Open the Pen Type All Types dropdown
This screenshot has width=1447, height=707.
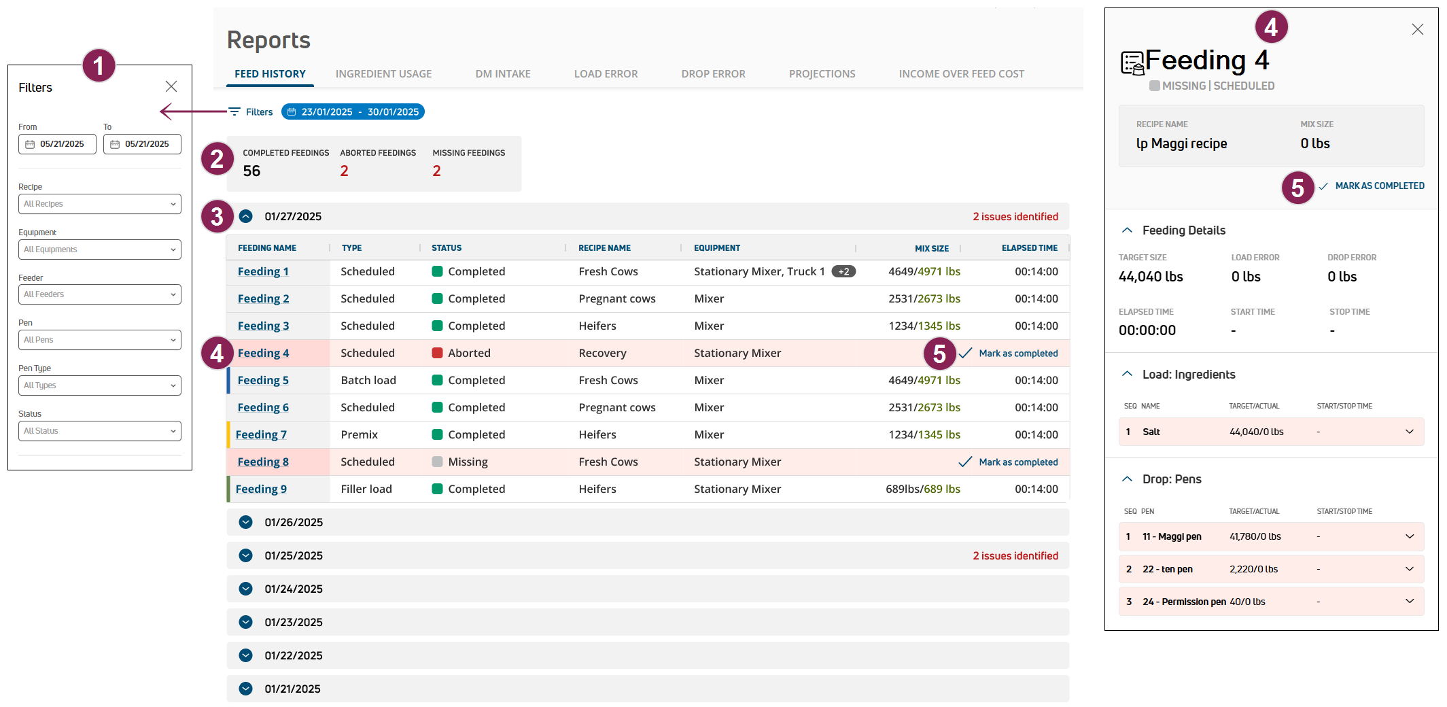(x=100, y=385)
